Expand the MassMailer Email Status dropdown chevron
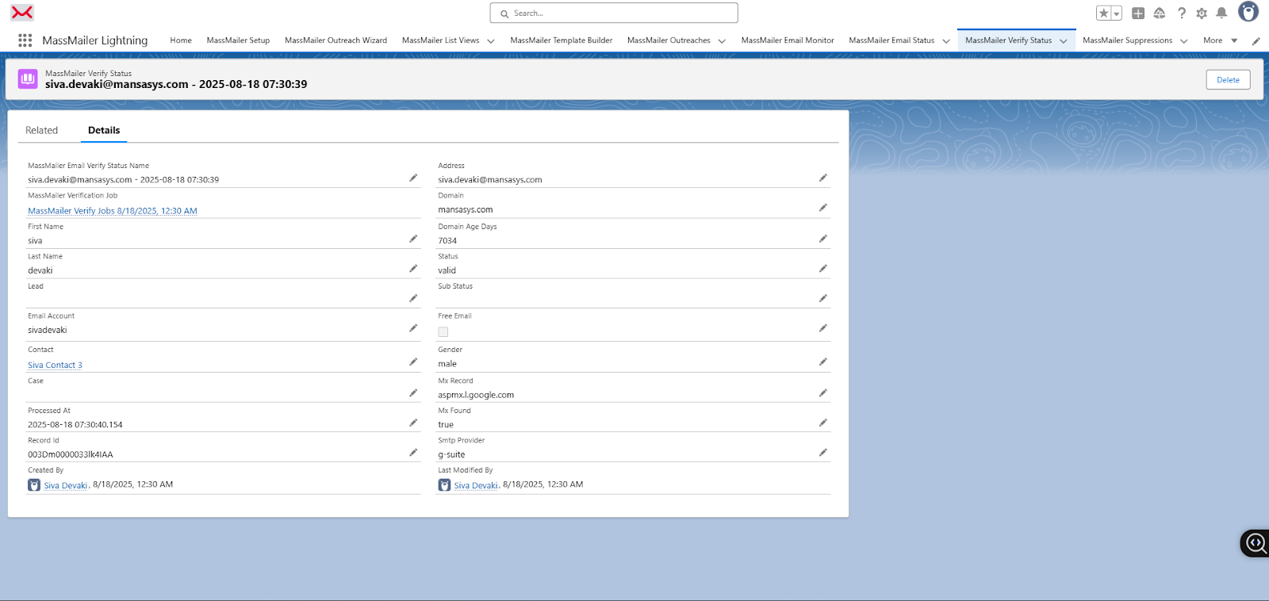Screen dimensions: 1269x601 [x=946, y=41]
